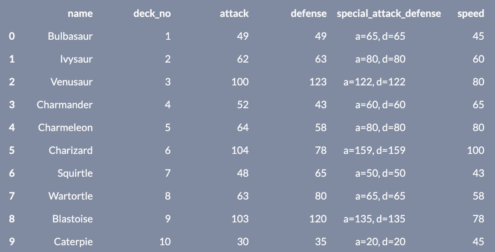Select the Ivysaur name cell
The height and width of the screenshot is (252, 495).
(x=76, y=59)
